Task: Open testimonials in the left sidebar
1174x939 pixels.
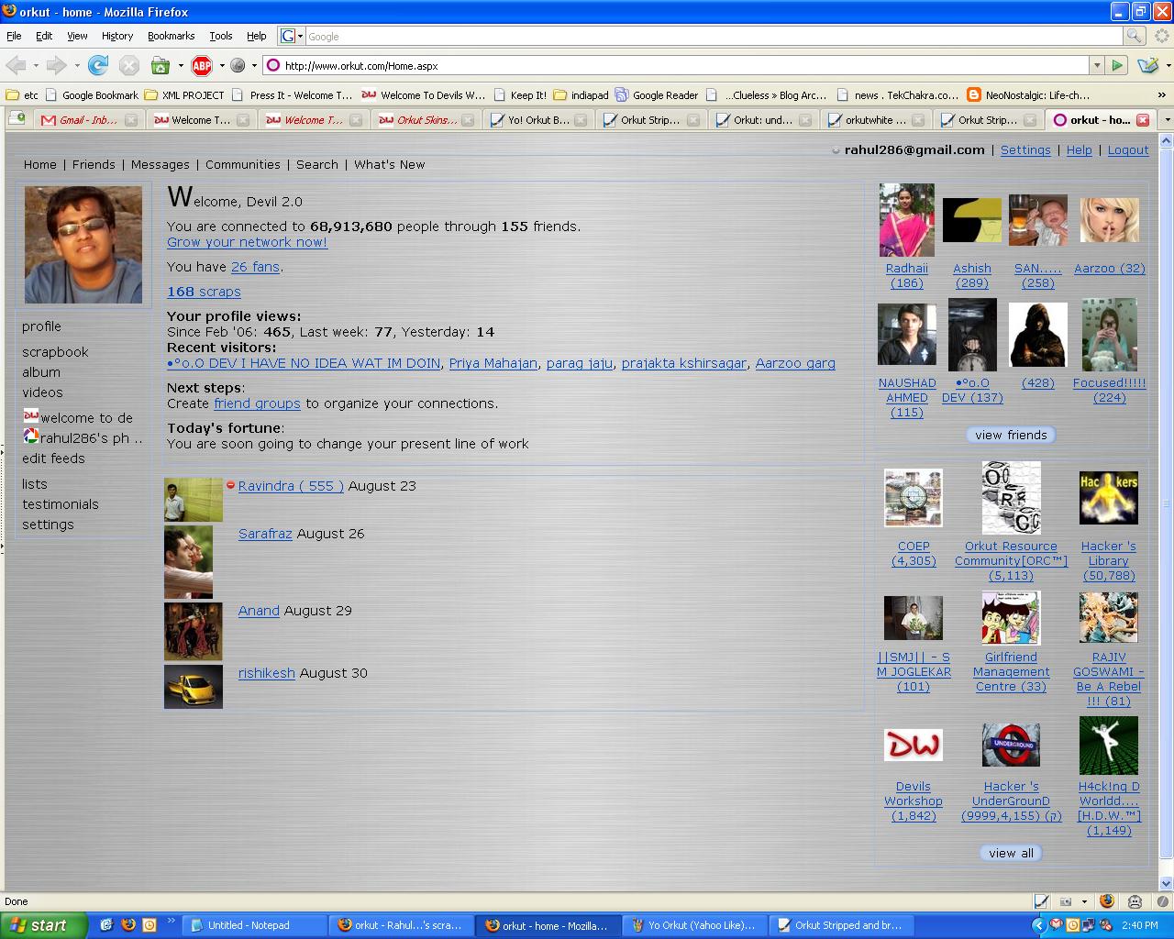Action: [61, 503]
